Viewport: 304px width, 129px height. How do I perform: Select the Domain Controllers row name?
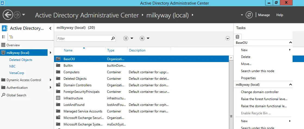pos(77,85)
